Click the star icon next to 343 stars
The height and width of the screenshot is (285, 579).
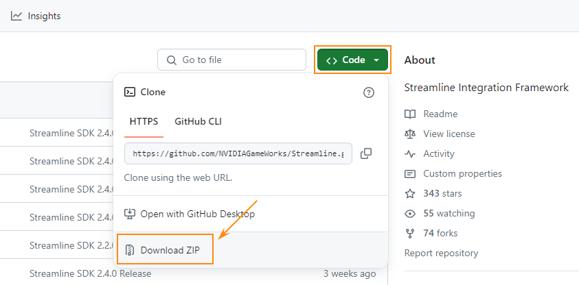(x=410, y=194)
